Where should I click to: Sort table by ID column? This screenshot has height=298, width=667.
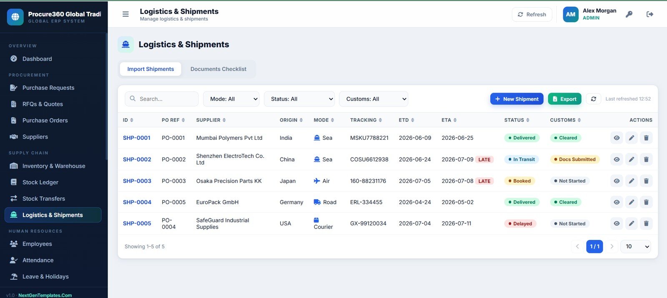[x=128, y=120]
